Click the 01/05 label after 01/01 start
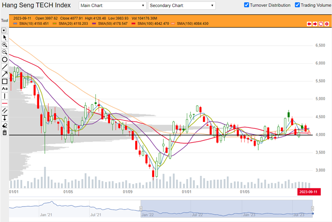Viewport: 332px width, 222px height. point(68,192)
